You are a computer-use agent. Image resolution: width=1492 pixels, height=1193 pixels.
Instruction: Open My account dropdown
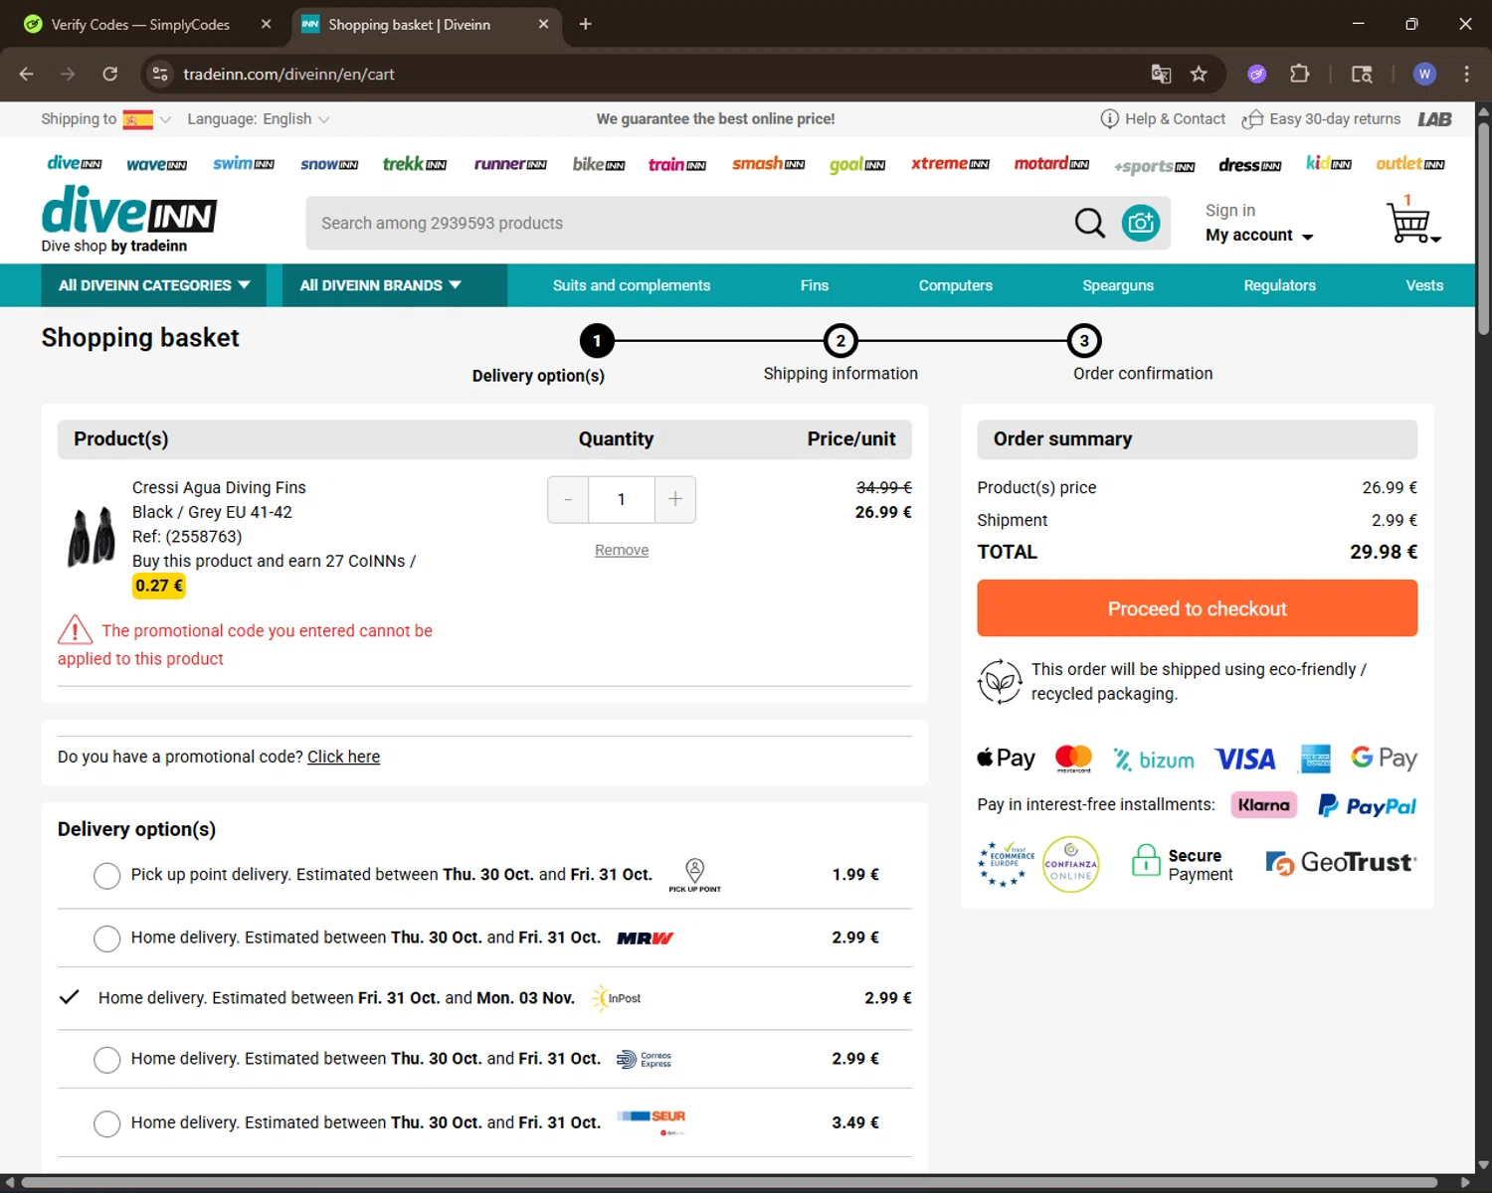click(1259, 236)
